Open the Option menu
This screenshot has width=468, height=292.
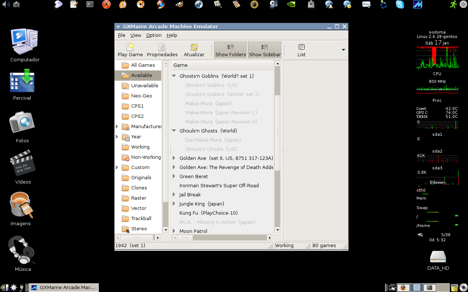(x=154, y=35)
